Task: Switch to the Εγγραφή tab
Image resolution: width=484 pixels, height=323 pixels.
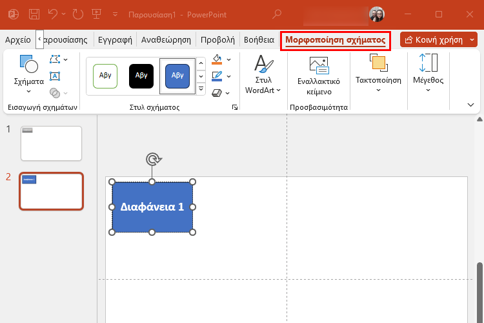Action: tap(115, 40)
